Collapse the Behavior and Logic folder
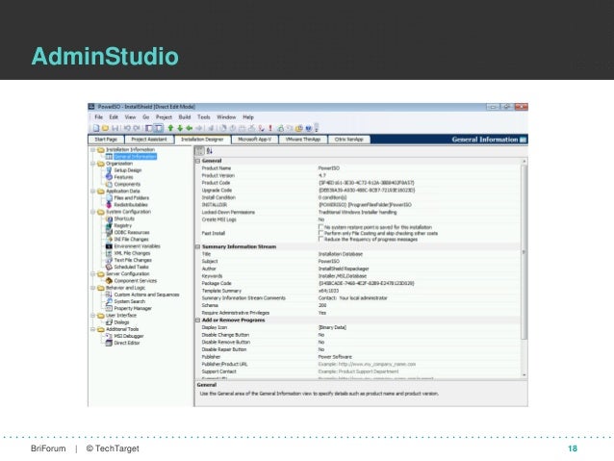The height and width of the screenshot is (461, 614). point(93,288)
